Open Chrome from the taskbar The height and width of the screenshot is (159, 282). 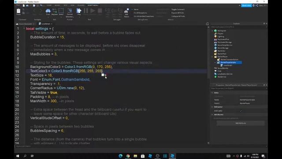(x=128, y=156)
